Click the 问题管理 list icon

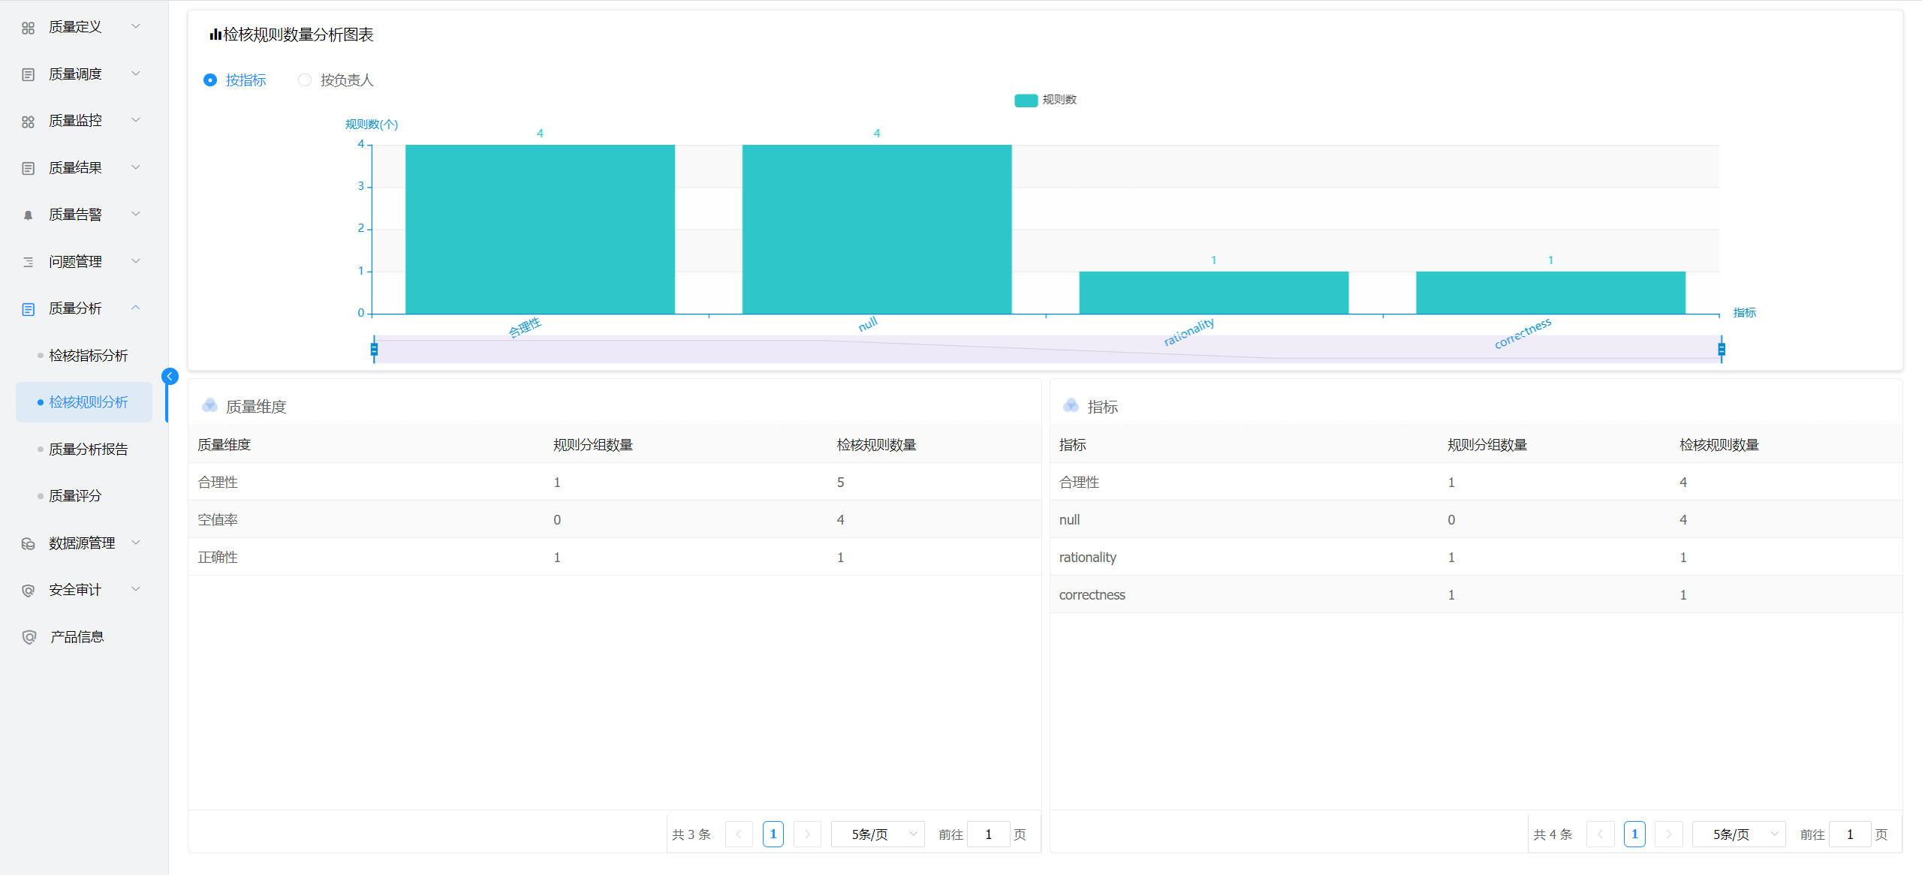click(x=29, y=262)
